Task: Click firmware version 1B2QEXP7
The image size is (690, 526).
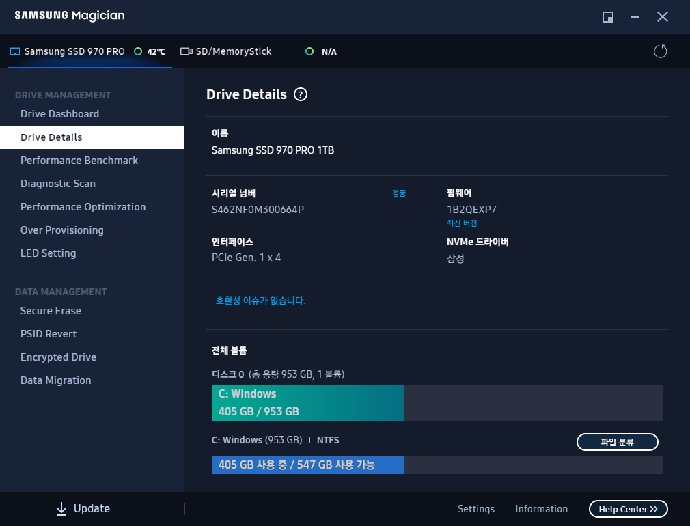Action: 471,210
